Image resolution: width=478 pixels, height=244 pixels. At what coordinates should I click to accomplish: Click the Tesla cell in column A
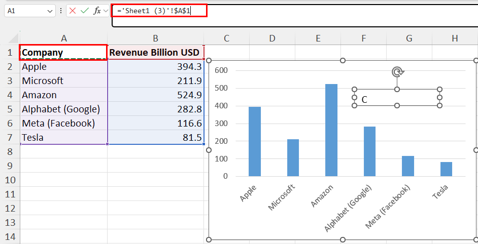click(x=64, y=137)
